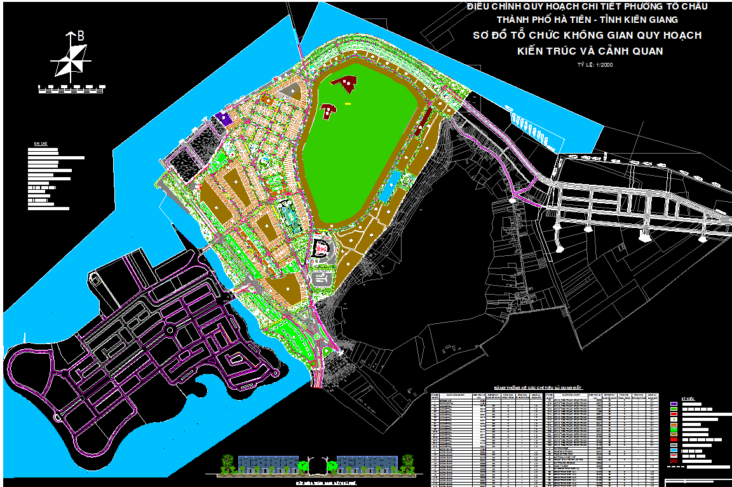Select the smaller maroon building in the park
The image size is (732, 487).
[x=329, y=111]
